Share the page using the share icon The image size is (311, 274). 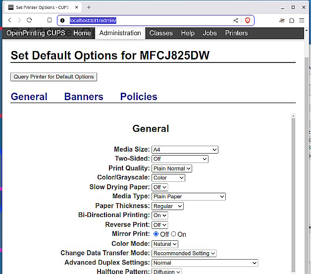pyautogui.click(x=236, y=20)
